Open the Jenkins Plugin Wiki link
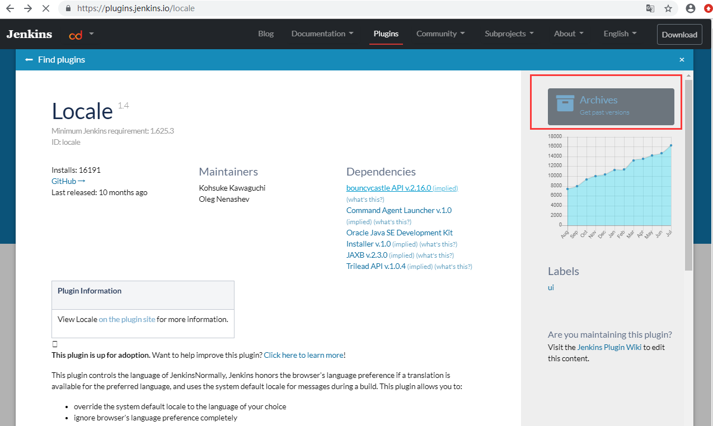The image size is (713, 426). [x=609, y=347]
